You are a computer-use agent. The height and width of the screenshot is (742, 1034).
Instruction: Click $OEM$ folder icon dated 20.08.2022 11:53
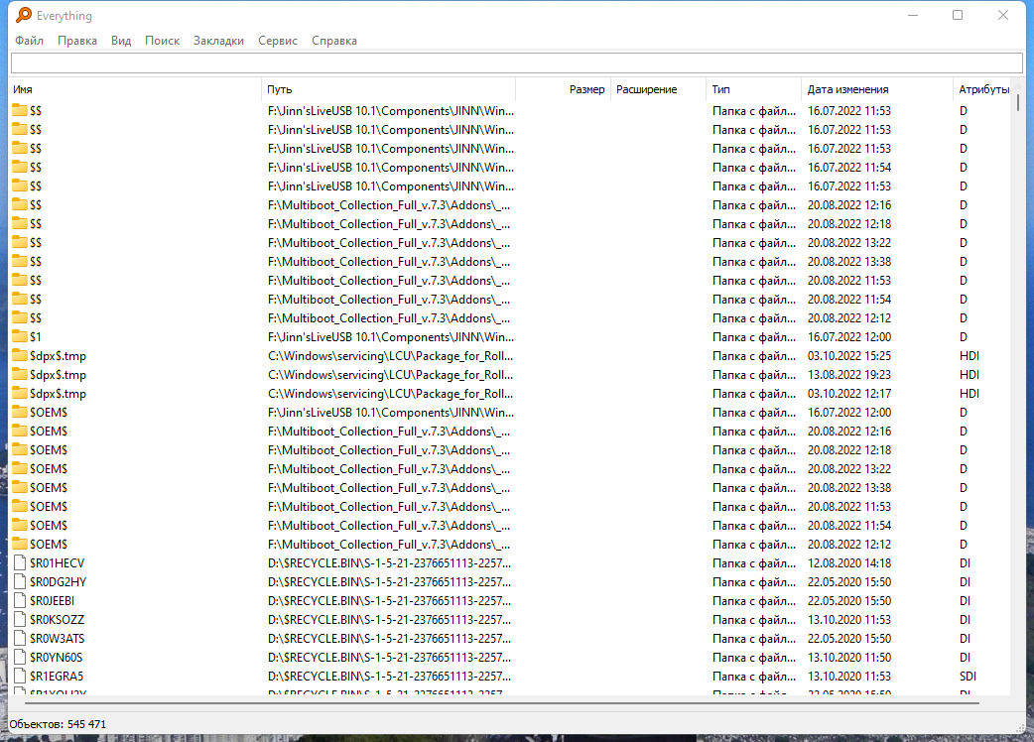pos(20,507)
